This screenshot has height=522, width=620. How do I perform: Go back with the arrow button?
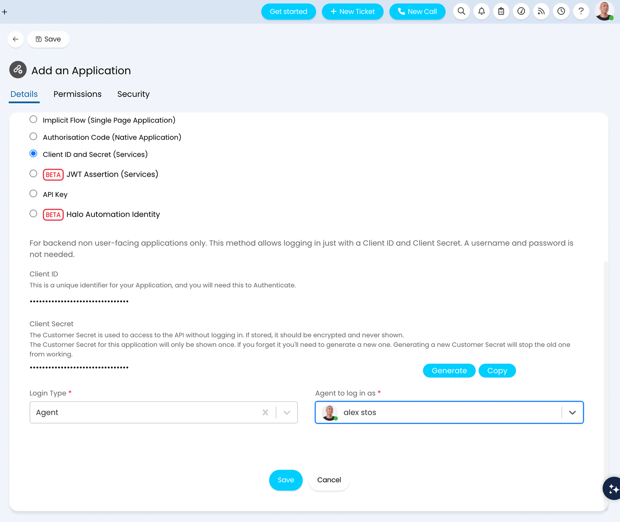click(x=15, y=39)
